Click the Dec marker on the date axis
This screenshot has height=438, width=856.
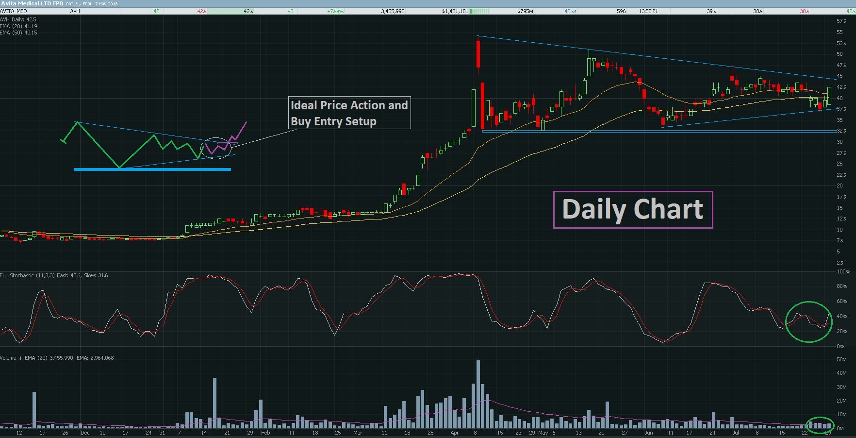pyautogui.click(x=85, y=433)
